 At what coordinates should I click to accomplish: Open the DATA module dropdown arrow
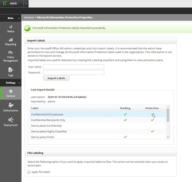pos(26,3)
